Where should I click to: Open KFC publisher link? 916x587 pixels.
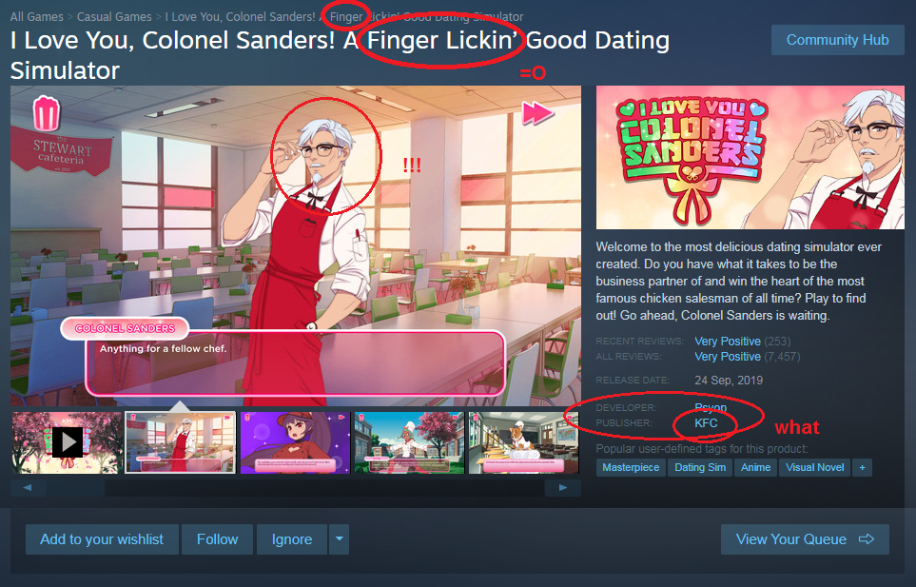706,422
